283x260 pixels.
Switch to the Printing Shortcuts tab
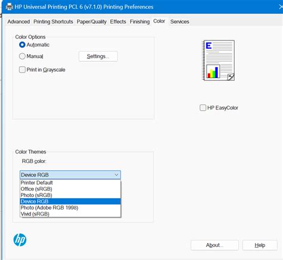[x=53, y=21]
